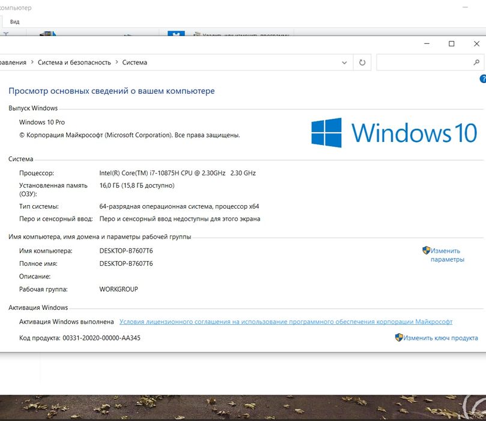
Task: Click the Microsoft Corporation copyright text
Action: coord(130,135)
